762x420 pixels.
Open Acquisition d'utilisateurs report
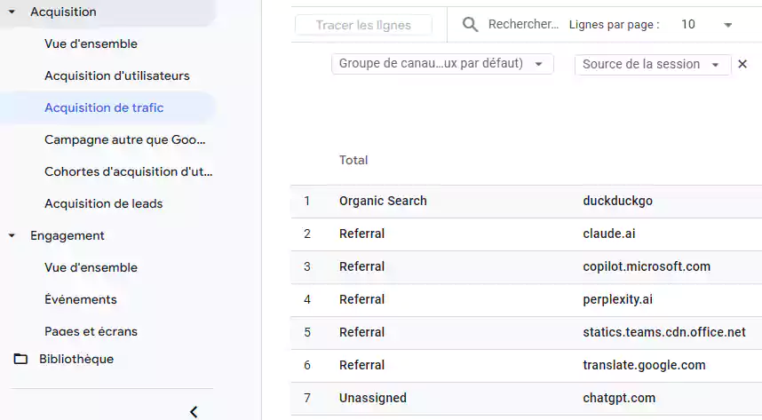pyautogui.click(x=117, y=75)
